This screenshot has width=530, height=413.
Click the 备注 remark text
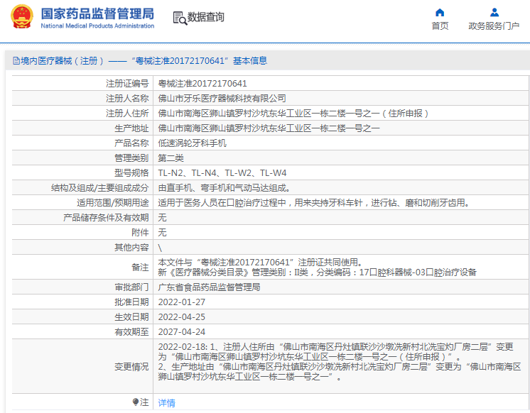click(318, 267)
